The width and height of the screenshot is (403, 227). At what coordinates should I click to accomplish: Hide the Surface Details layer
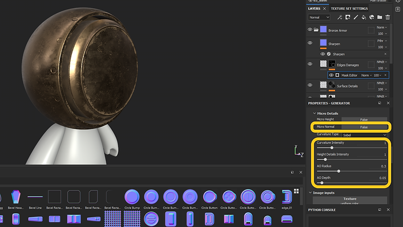pyautogui.click(x=310, y=85)
